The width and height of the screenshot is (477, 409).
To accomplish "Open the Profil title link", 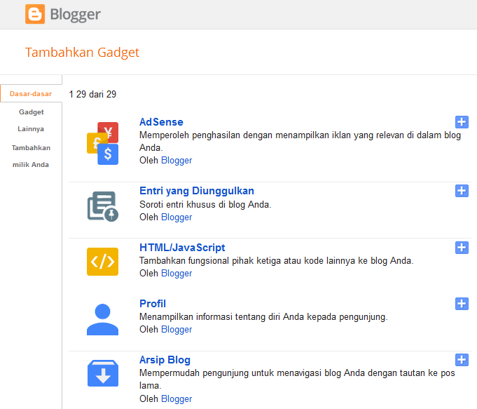I will [x=153, y=304].
